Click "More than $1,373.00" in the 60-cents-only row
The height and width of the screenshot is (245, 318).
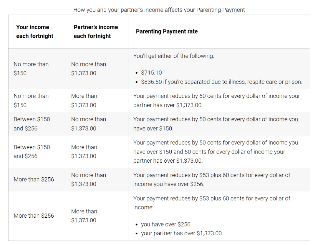click(x=84, y=100)
